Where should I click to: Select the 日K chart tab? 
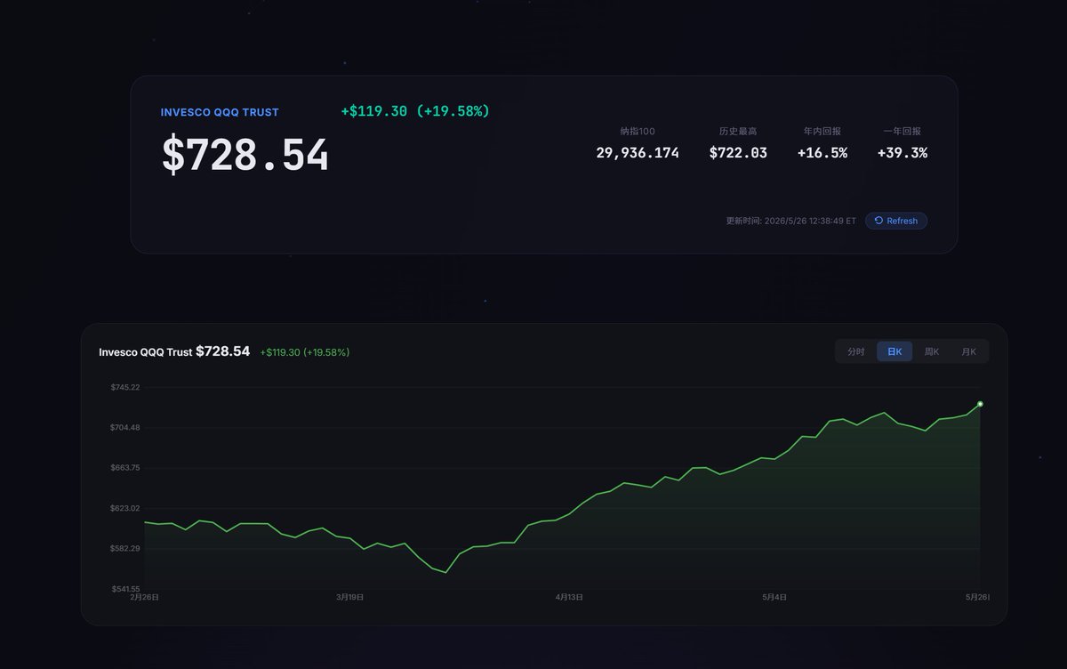point(894,351)
